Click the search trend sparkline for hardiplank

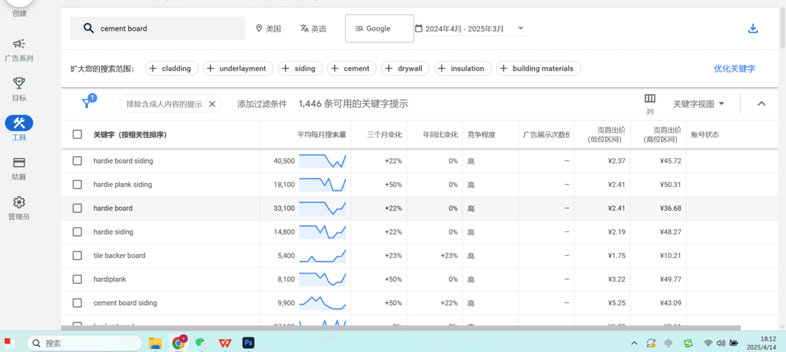coord(322,279)
